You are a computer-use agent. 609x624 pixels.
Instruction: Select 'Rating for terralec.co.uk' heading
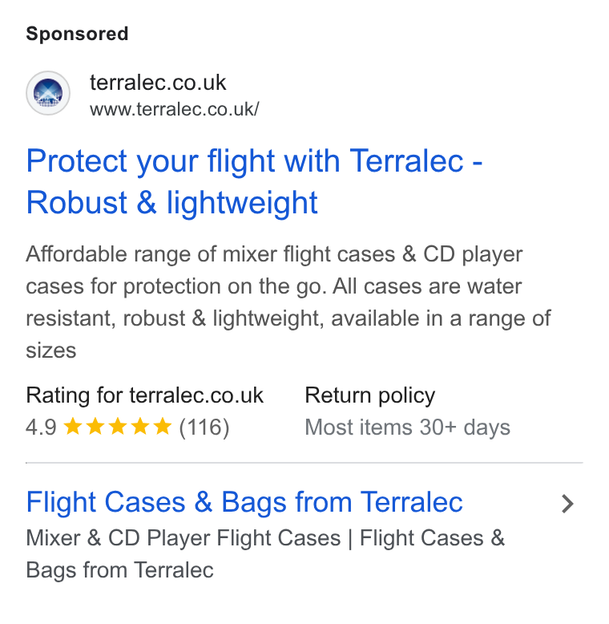(145, 395)
